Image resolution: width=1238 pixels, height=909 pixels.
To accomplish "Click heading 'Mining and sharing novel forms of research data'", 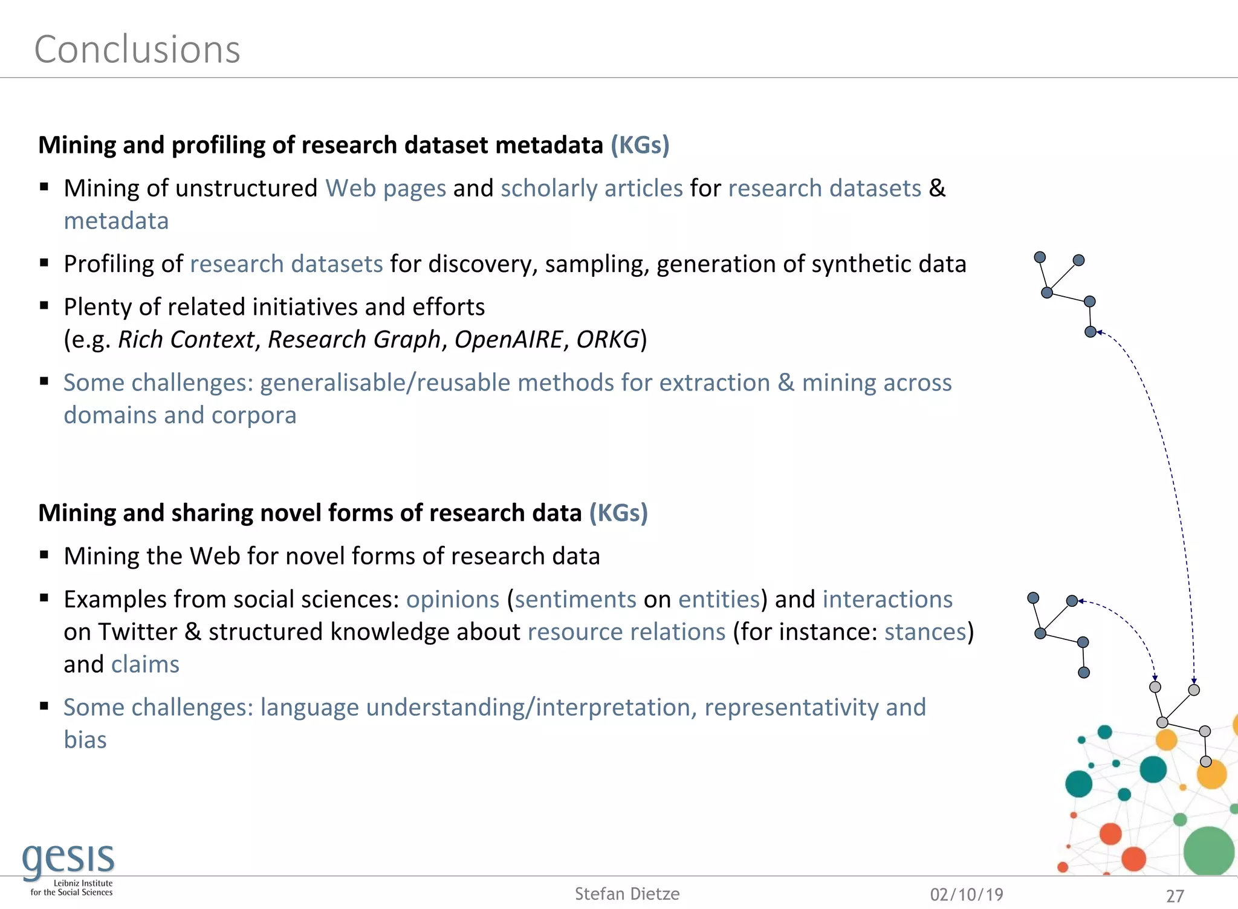I will pyautogui.click(x=310, y=513).
